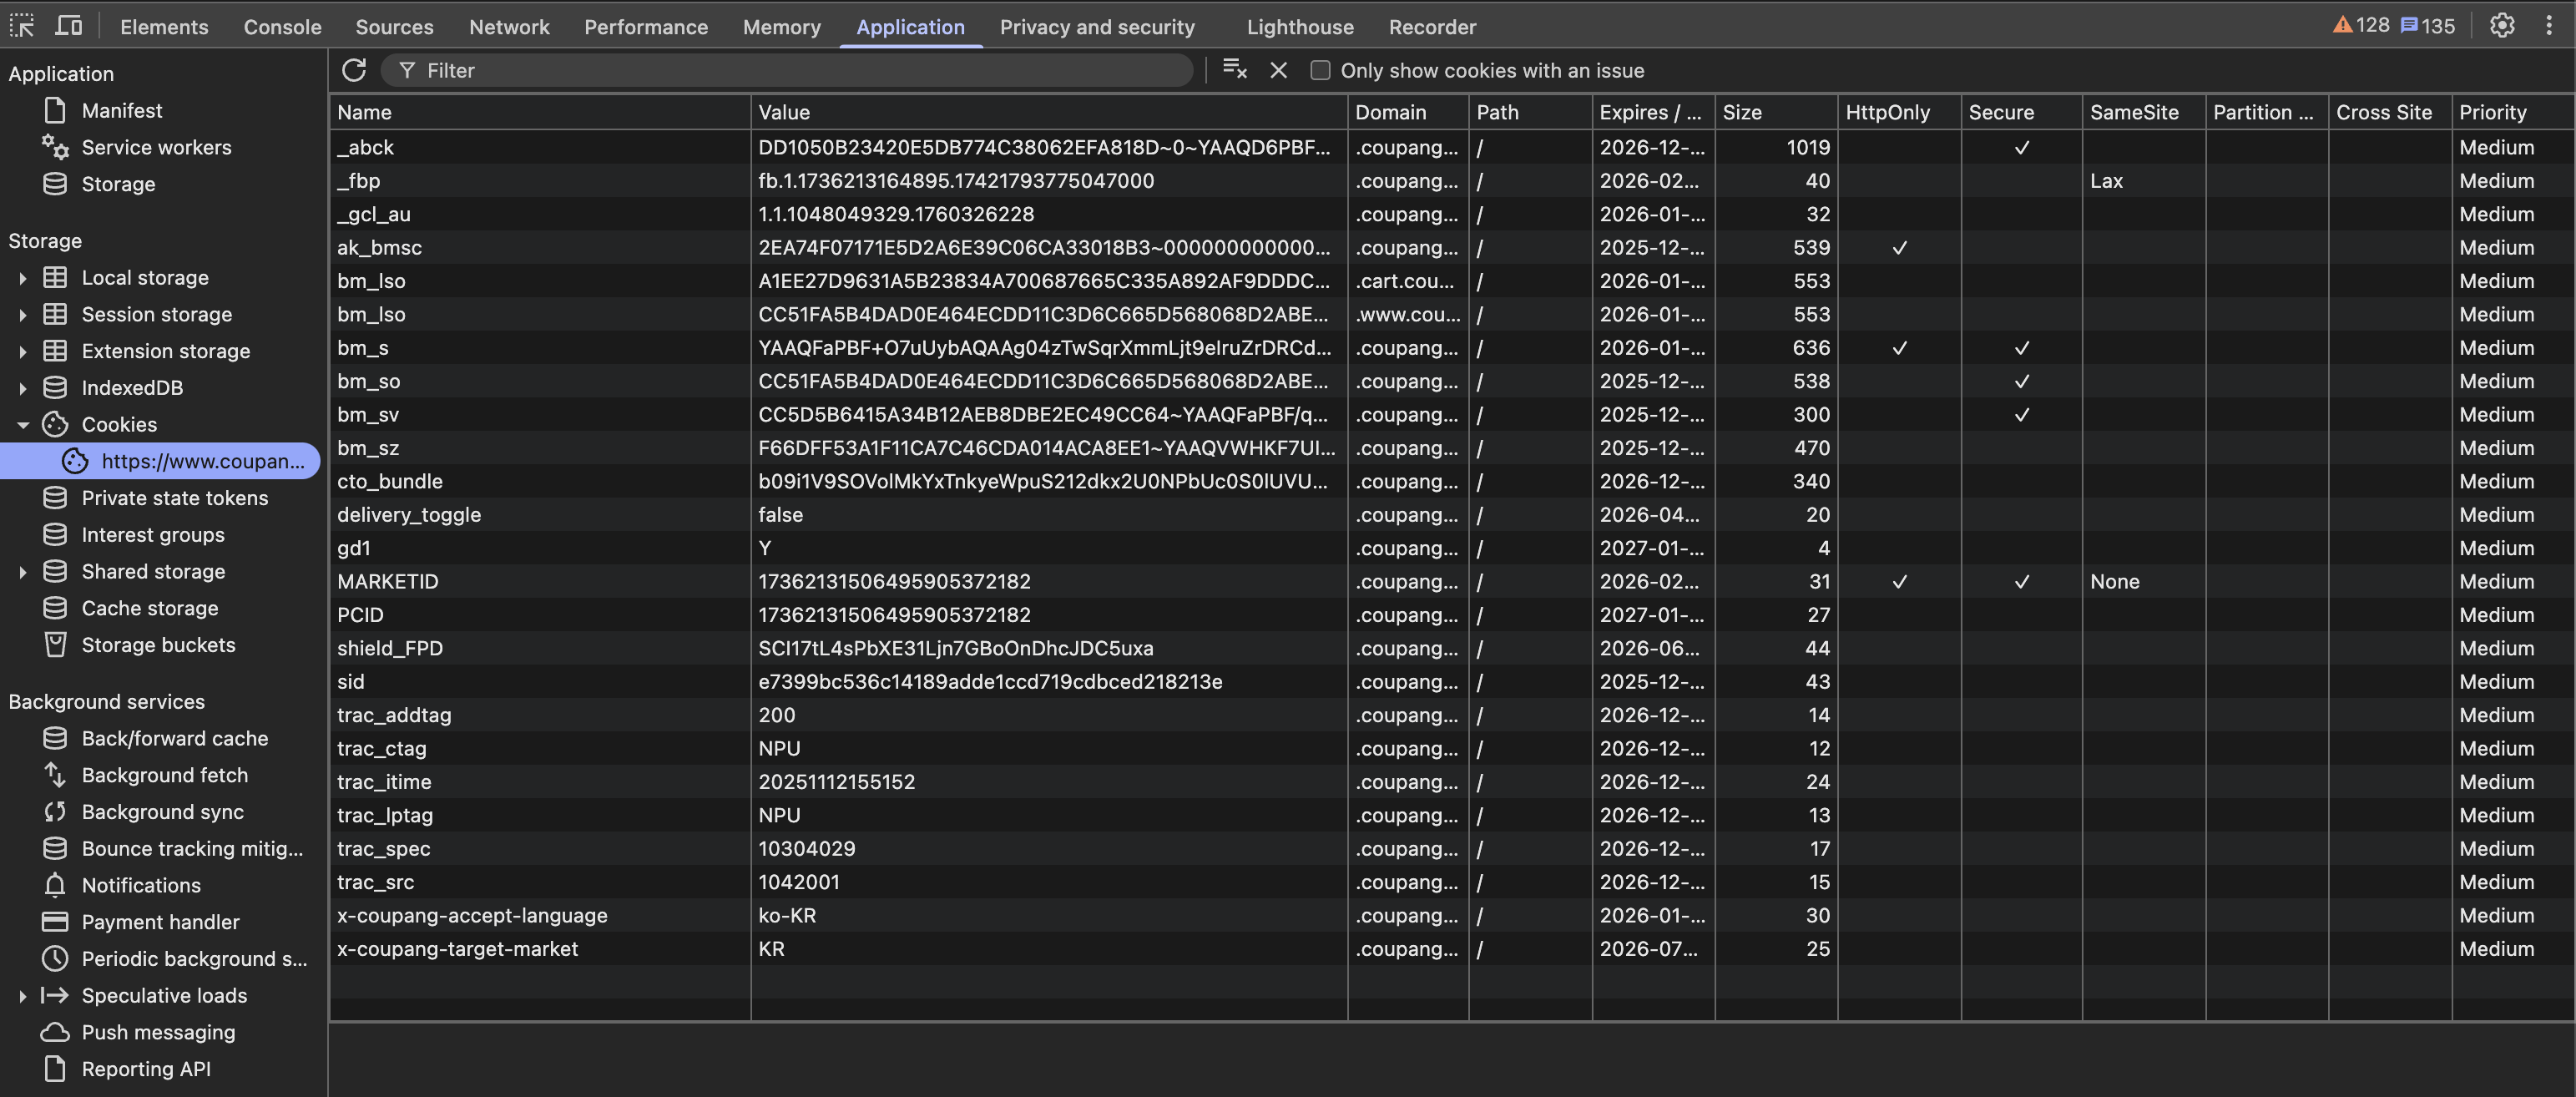Expand the Local storage tree node
2576x1097 pixels.
pyautogui.click(x=23, y=278)
